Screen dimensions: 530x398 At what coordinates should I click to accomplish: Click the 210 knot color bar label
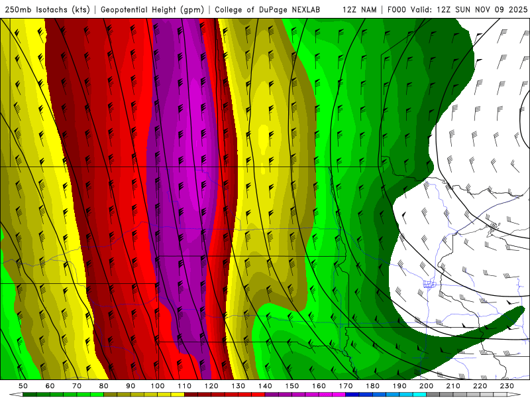pos(453,386)
